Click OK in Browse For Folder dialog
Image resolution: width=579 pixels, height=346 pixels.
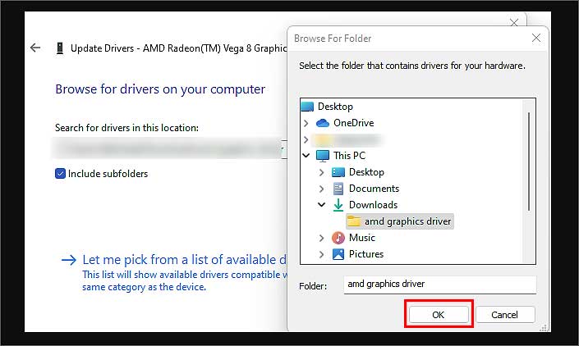[x=439, y=315]
